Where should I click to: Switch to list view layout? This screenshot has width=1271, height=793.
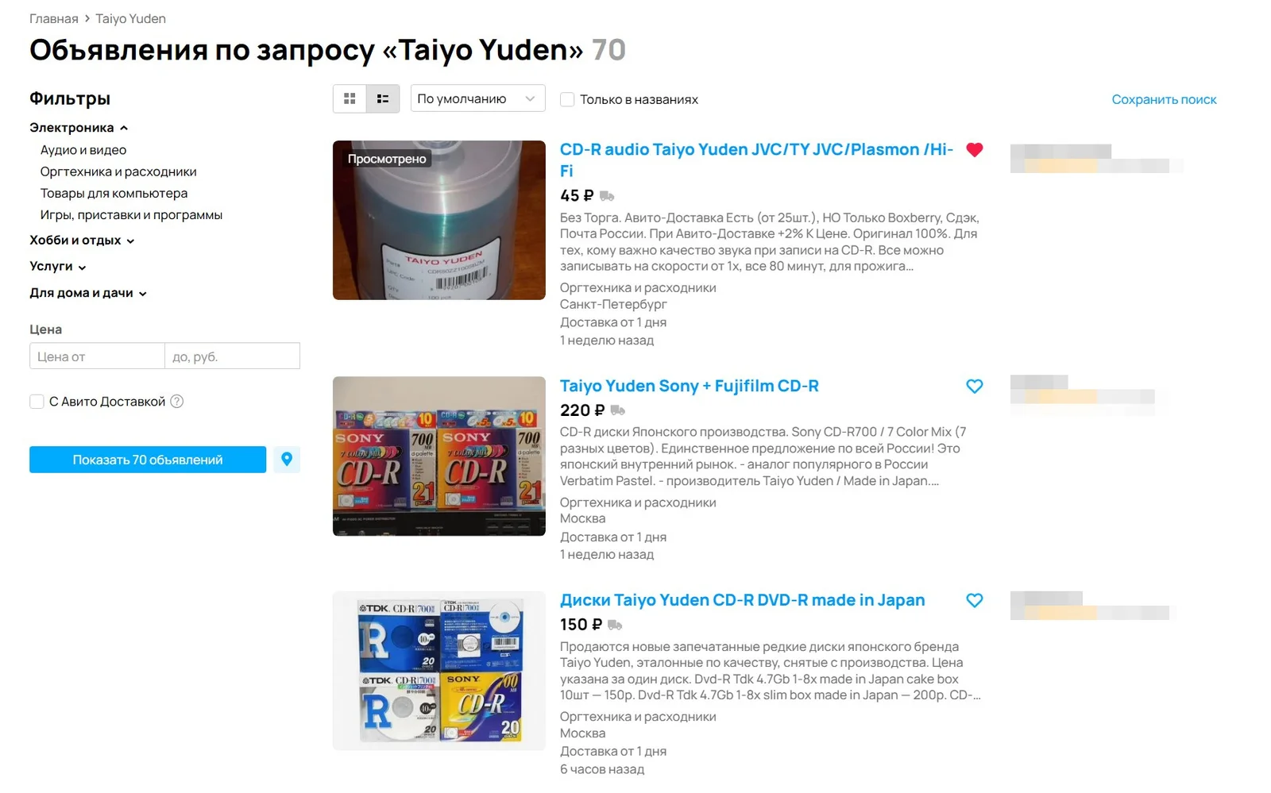tap(383, 99)
